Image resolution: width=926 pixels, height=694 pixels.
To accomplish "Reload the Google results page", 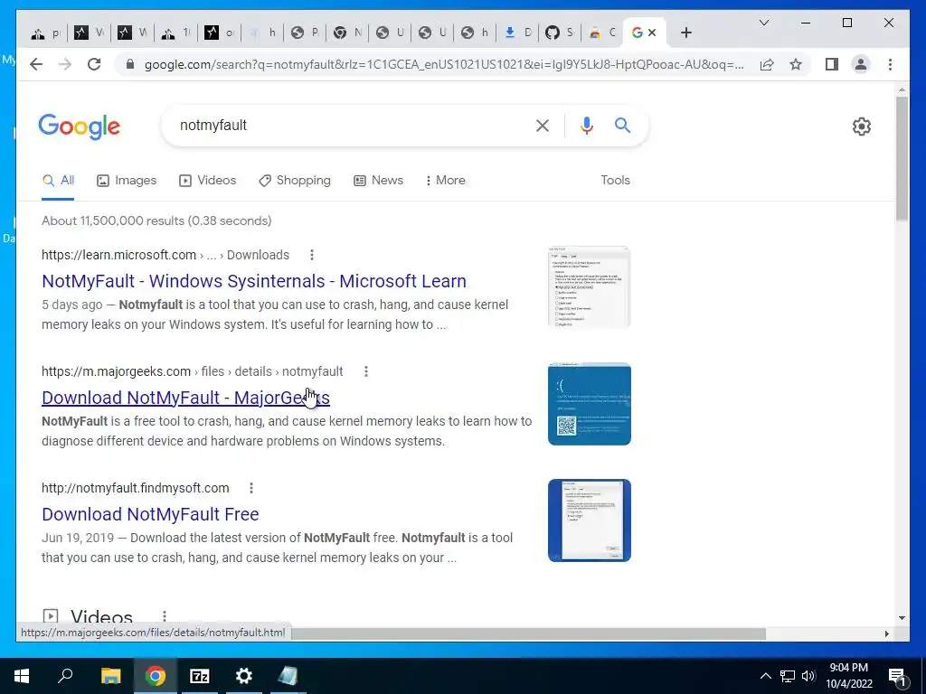I will pyautogui.click(x=94, y=64).
